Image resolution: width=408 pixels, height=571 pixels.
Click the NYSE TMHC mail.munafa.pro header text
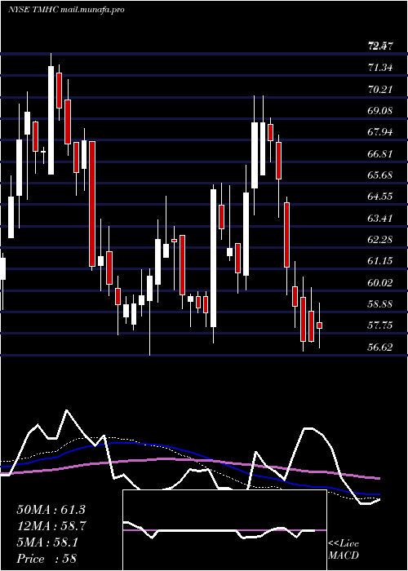point(67,10)
